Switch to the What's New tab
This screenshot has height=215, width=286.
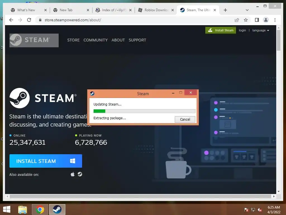[x=26, y=10]
